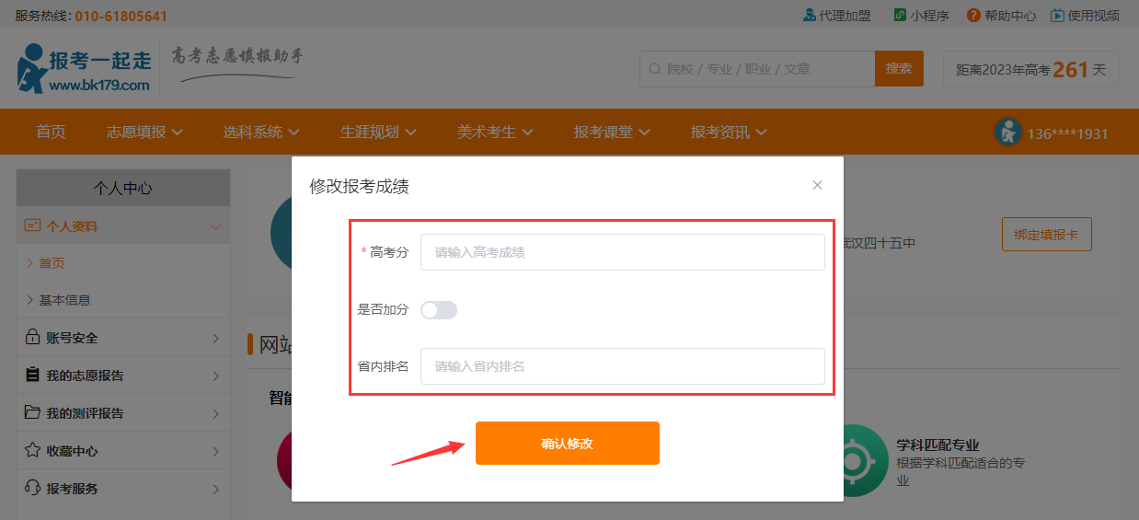Open the 选科系统 dropdown menu
The width and height of the screenshot is (1139, 520).
pos(261,133)
